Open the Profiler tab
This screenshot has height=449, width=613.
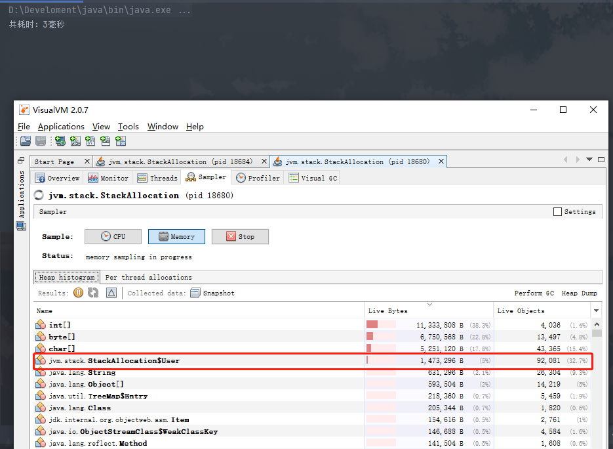(x=258, y=178)
